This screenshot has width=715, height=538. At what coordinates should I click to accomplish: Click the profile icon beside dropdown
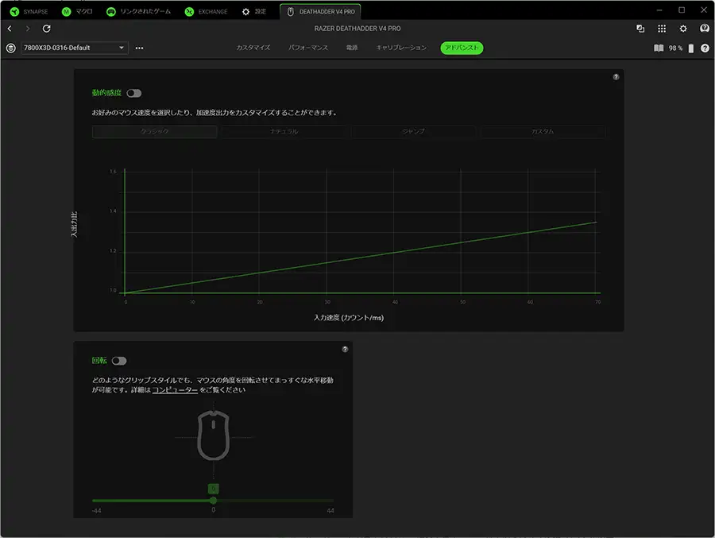point(11,48)
